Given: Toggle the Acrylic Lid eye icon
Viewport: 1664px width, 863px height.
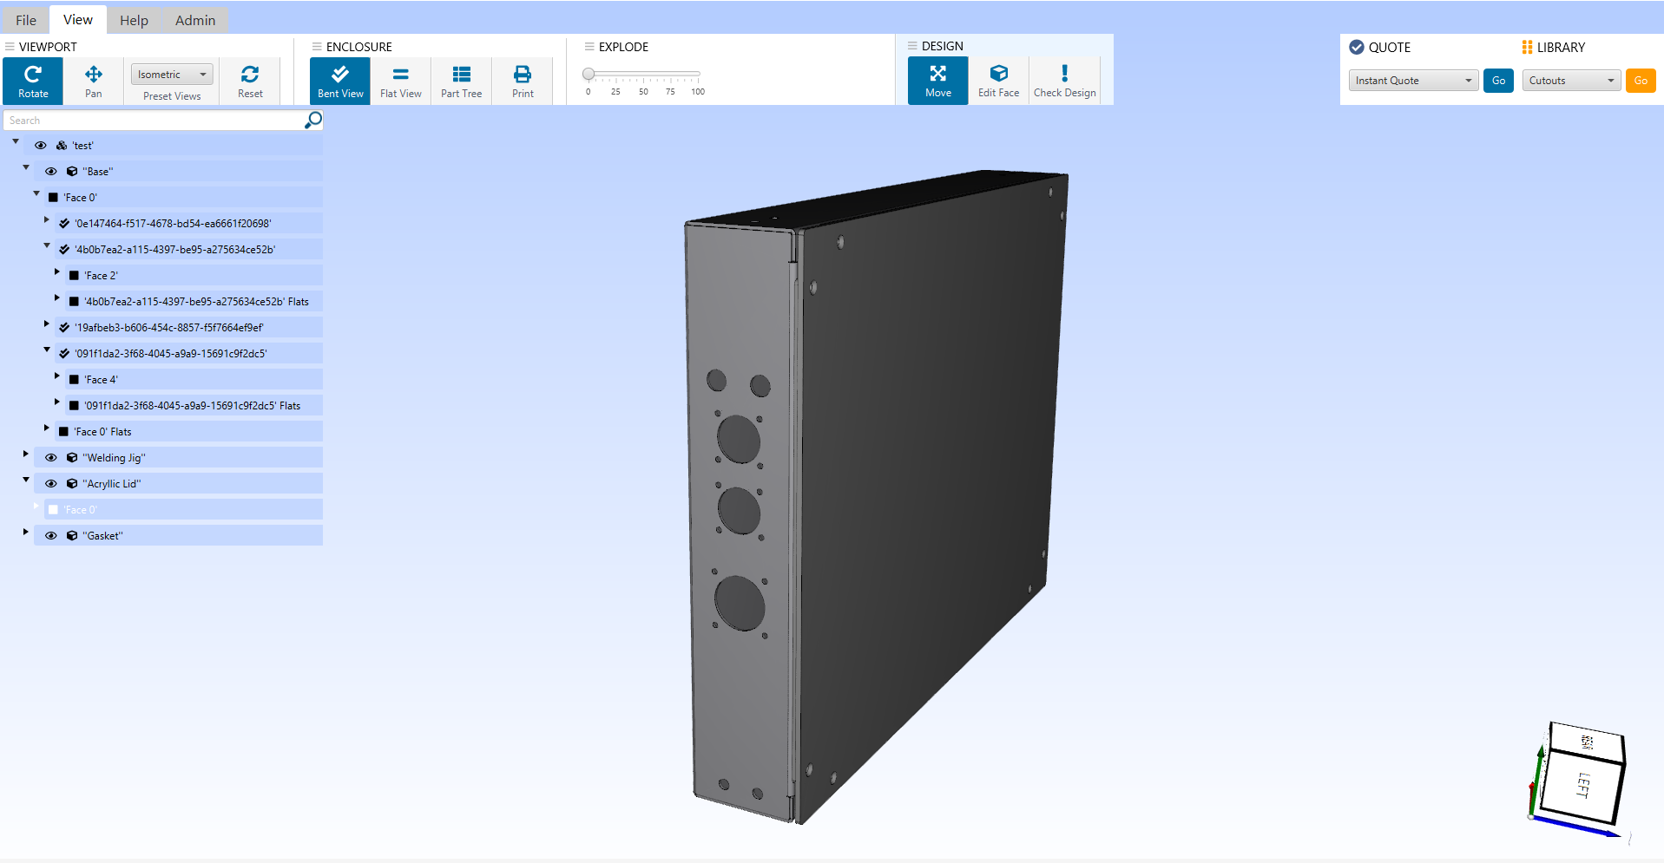Looking at the screenshot, I should [x=51, y=483].
